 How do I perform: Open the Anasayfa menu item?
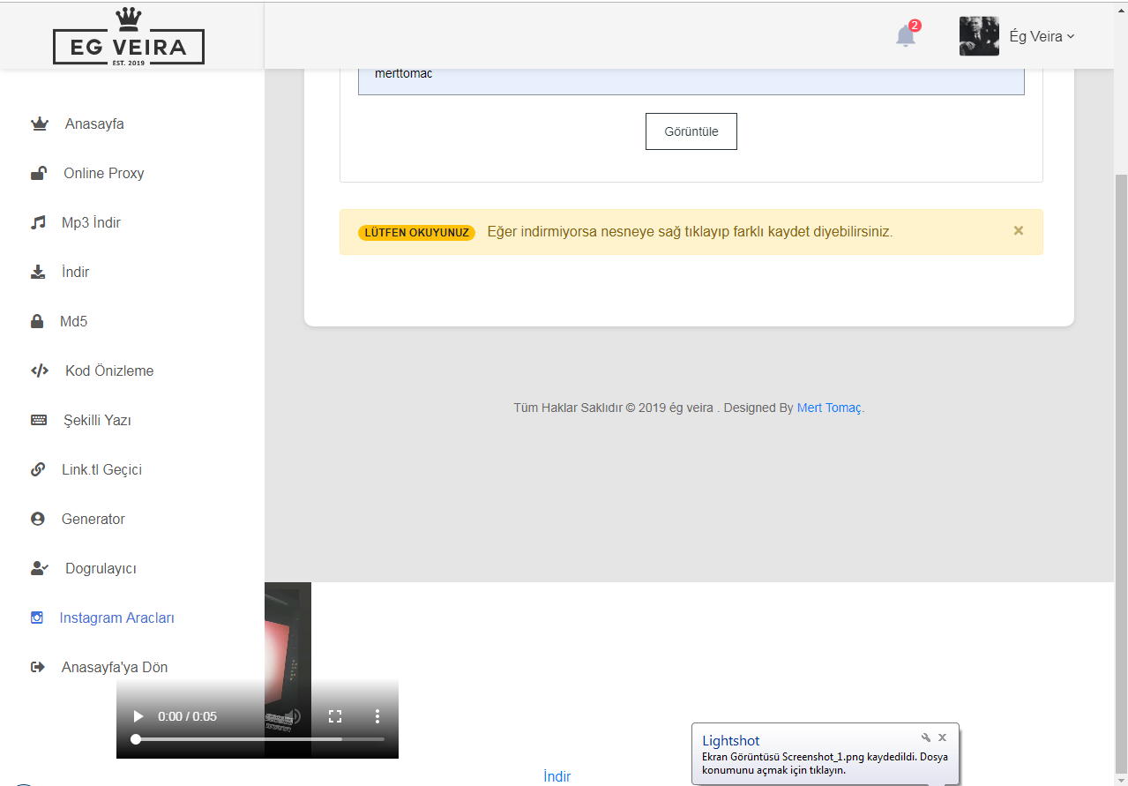click(x=94, y=124)
